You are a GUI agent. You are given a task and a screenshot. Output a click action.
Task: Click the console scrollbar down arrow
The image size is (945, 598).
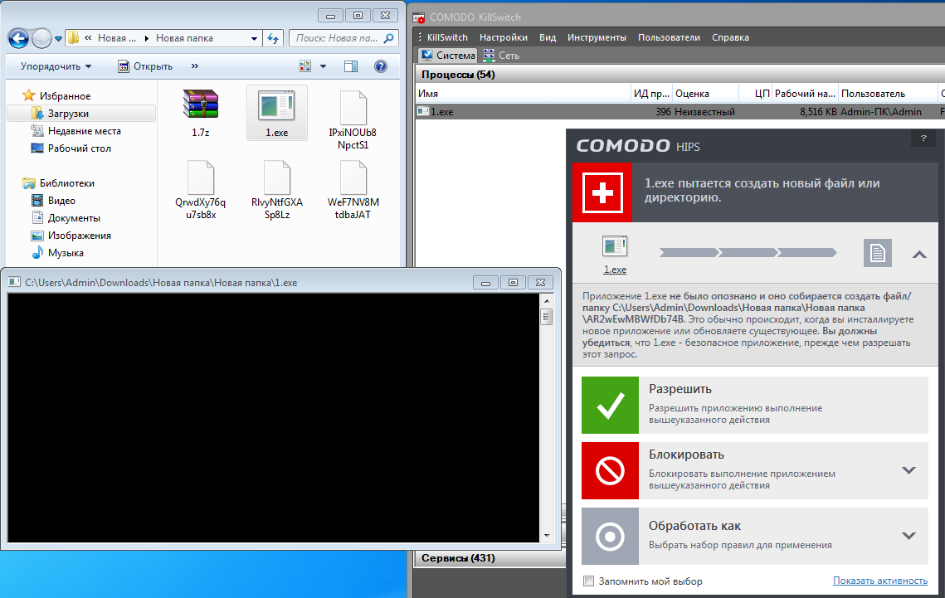pos(547,535)
